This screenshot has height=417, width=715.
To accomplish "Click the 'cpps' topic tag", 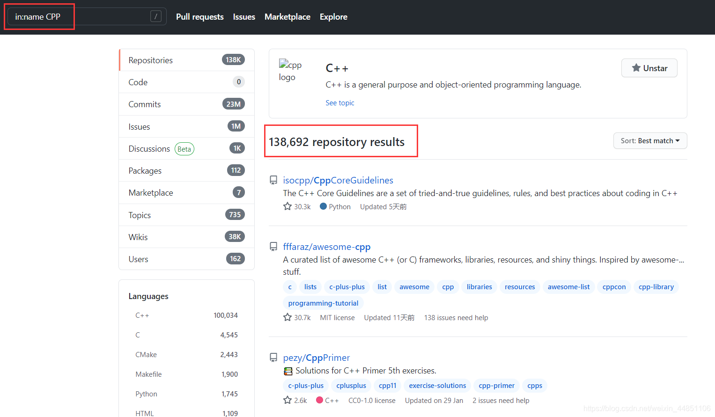I will click(535, 386).
